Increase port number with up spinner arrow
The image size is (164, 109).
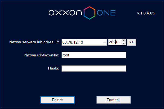tap(124, 41)
